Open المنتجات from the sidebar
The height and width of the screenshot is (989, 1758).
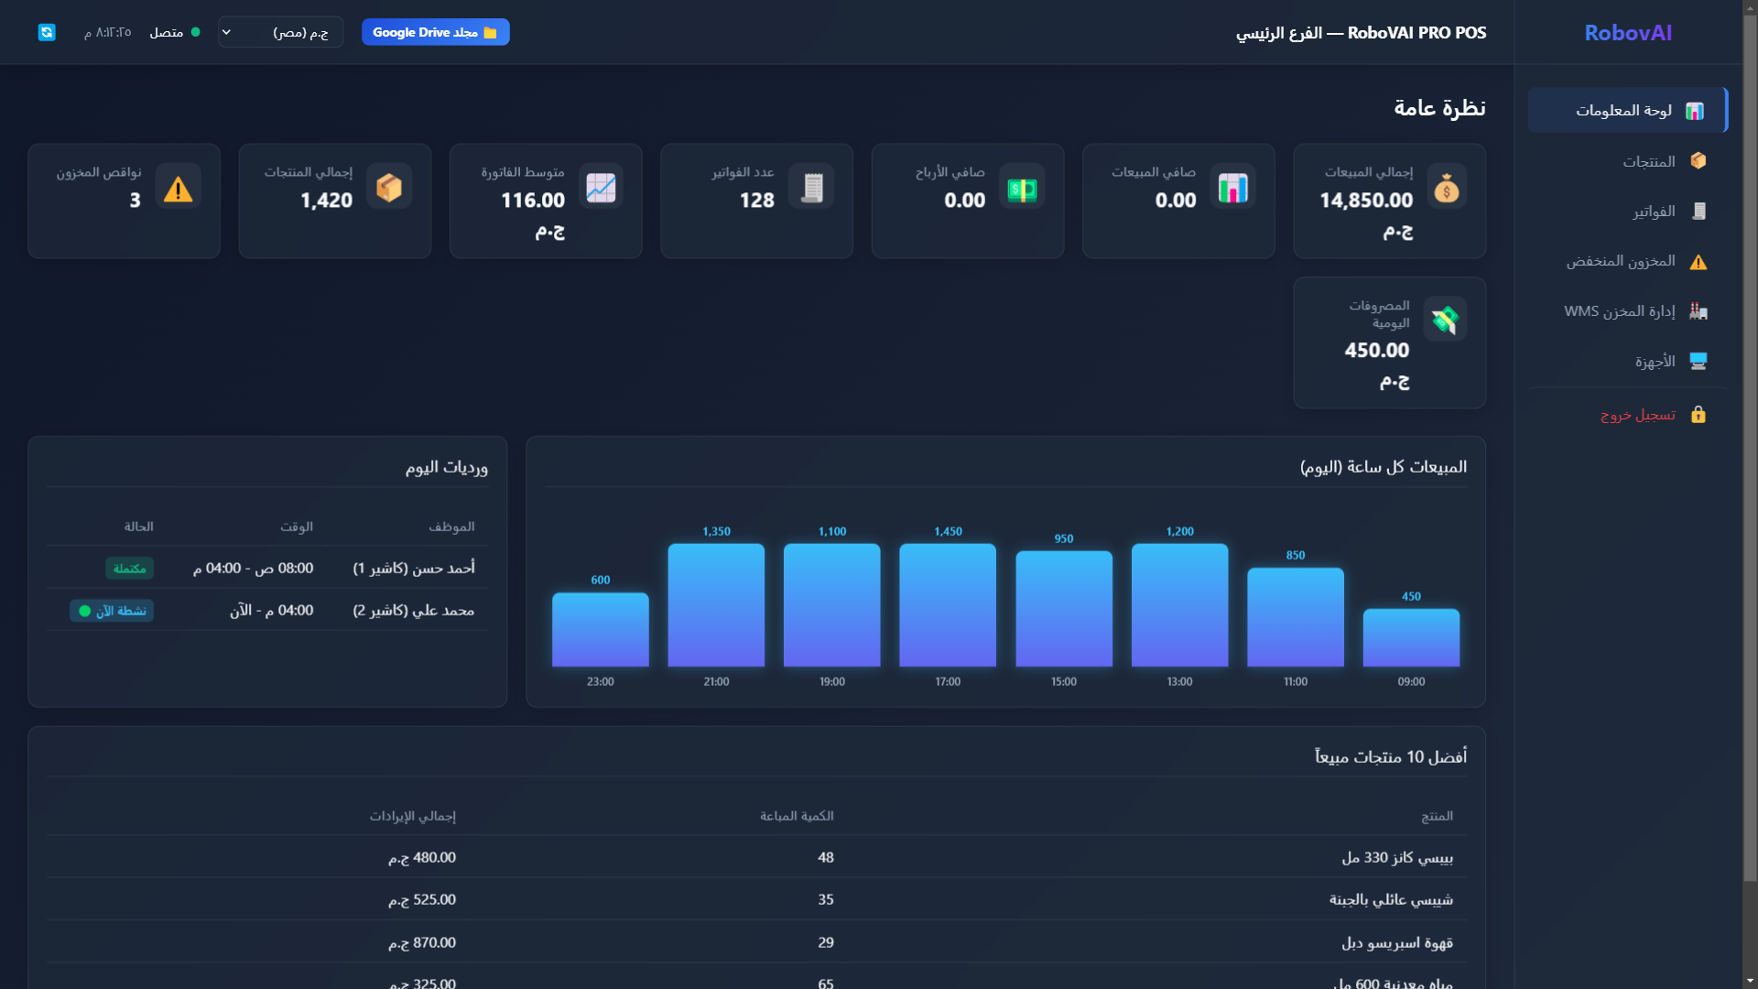(x=1627, y=161)
